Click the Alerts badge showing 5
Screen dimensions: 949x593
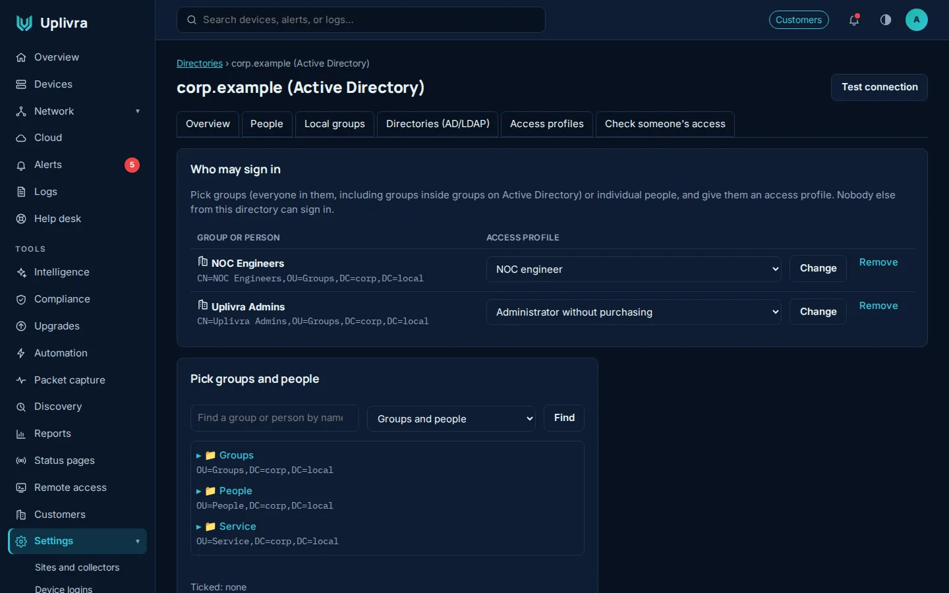(132, 165)
